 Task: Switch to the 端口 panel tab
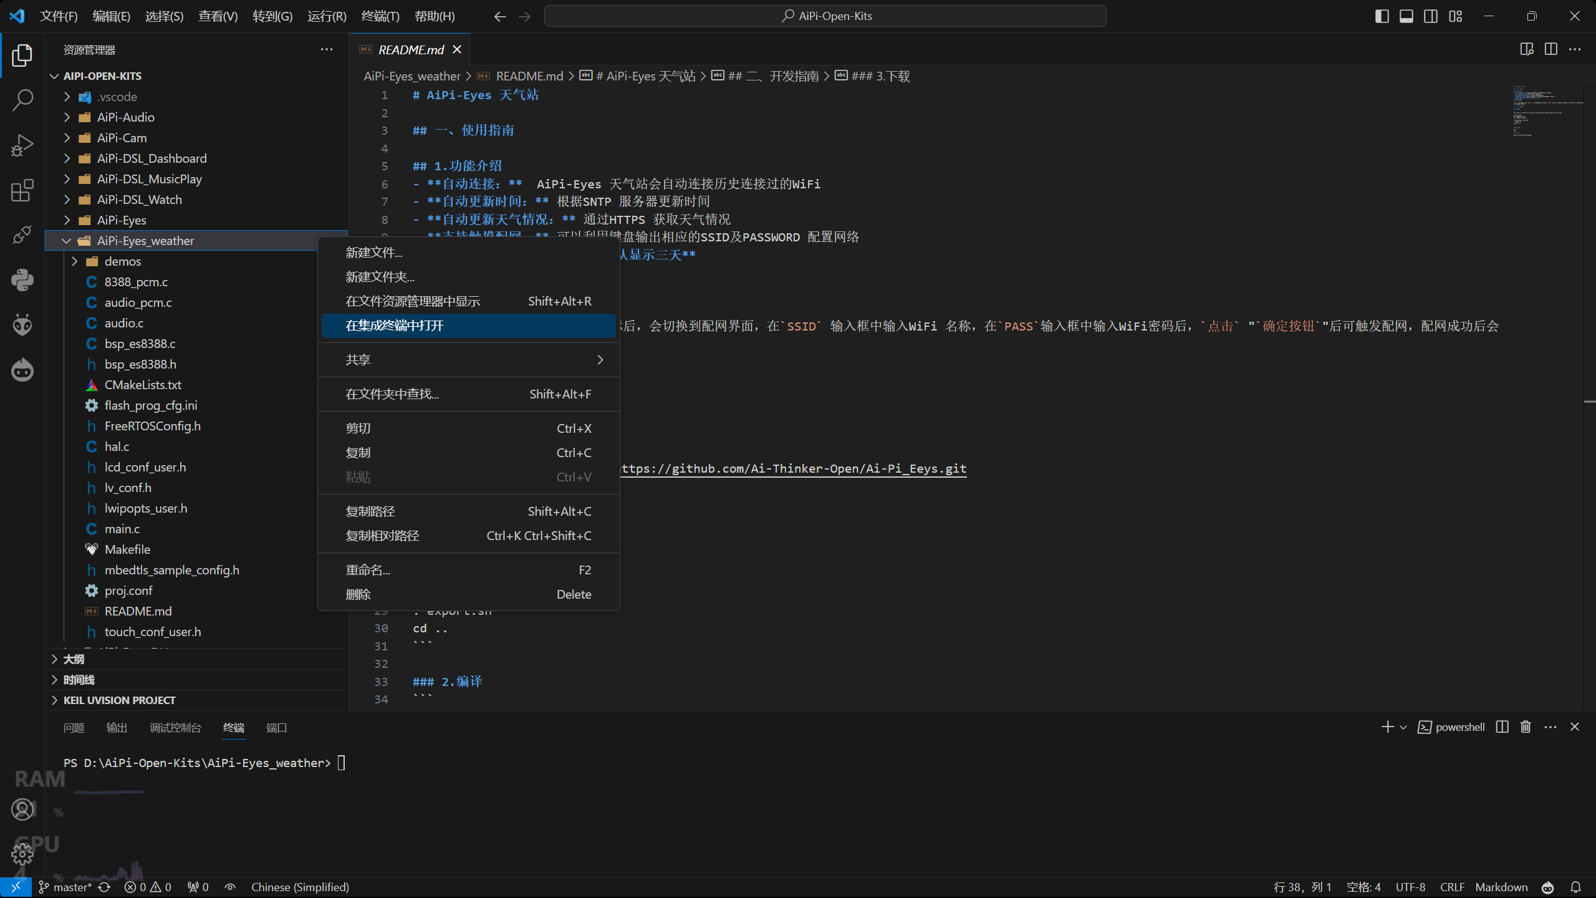point(276,728)
